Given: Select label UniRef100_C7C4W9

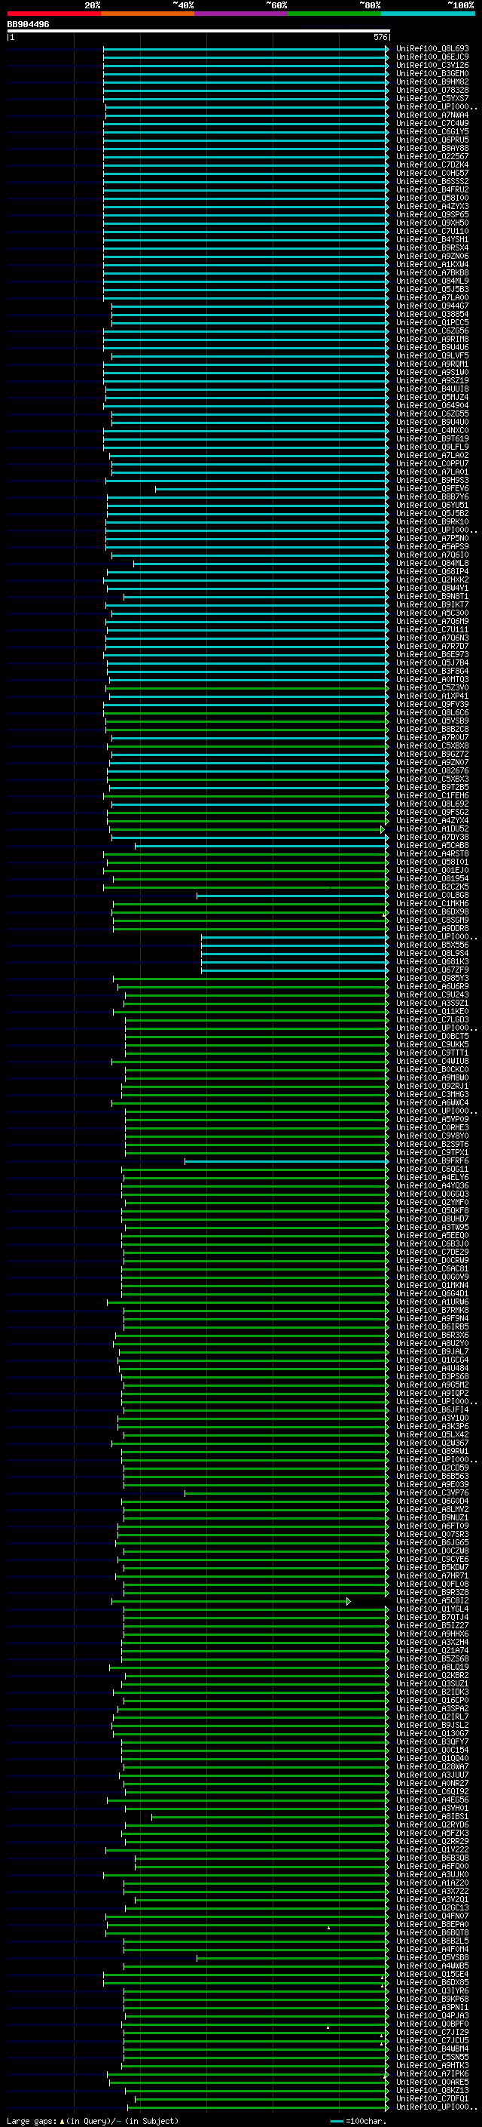Looking at the screenshot, I should [x=432, y=123].
